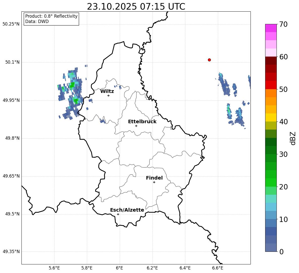Click the 6.4°E longitude label
The height and width of the screenshot is (273, 299).
(185, 268)
